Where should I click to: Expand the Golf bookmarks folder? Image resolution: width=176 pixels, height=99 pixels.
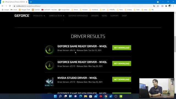(x=103, y=10)
